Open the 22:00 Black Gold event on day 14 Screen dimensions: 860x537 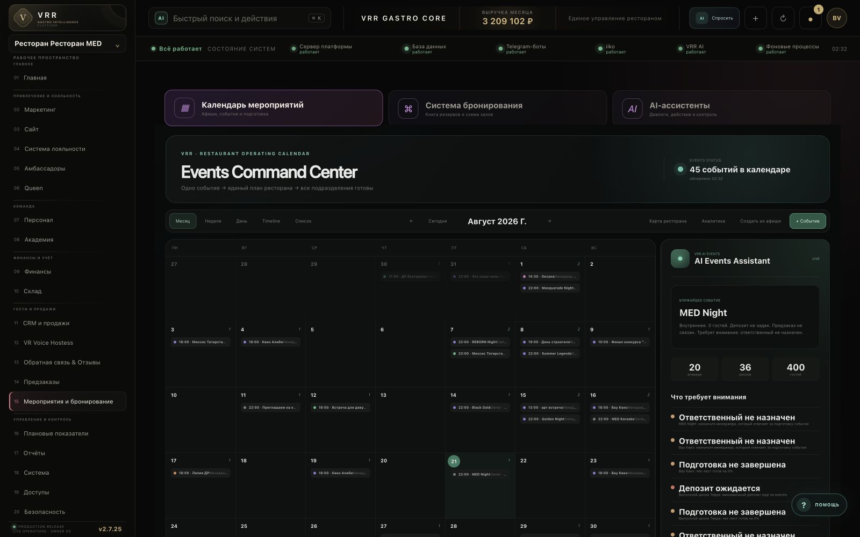(480, 408)
